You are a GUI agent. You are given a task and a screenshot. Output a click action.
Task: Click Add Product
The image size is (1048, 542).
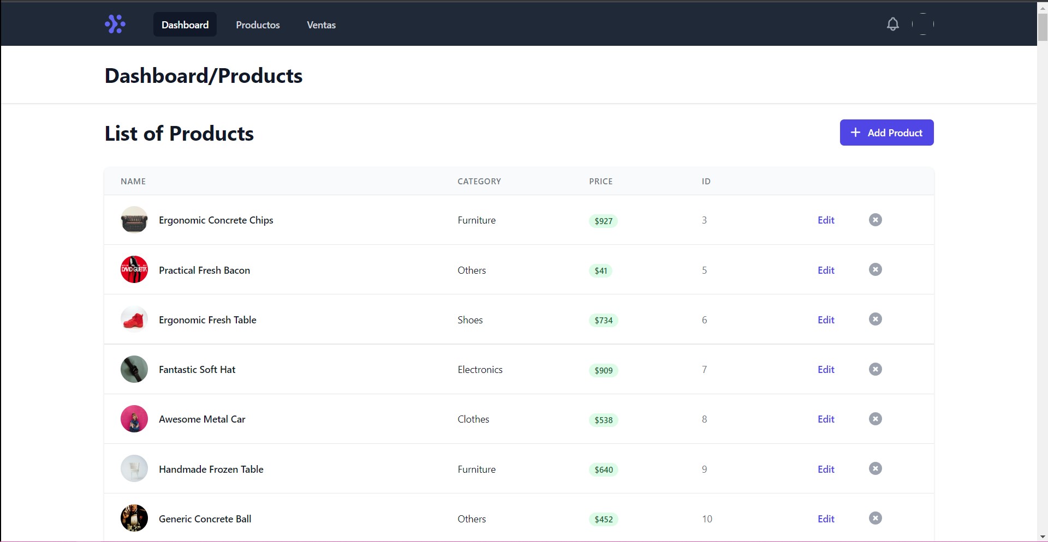(x=887, y=133)
